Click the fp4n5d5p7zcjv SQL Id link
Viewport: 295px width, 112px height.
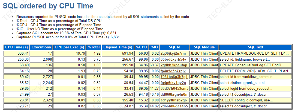tap(173, 71)
